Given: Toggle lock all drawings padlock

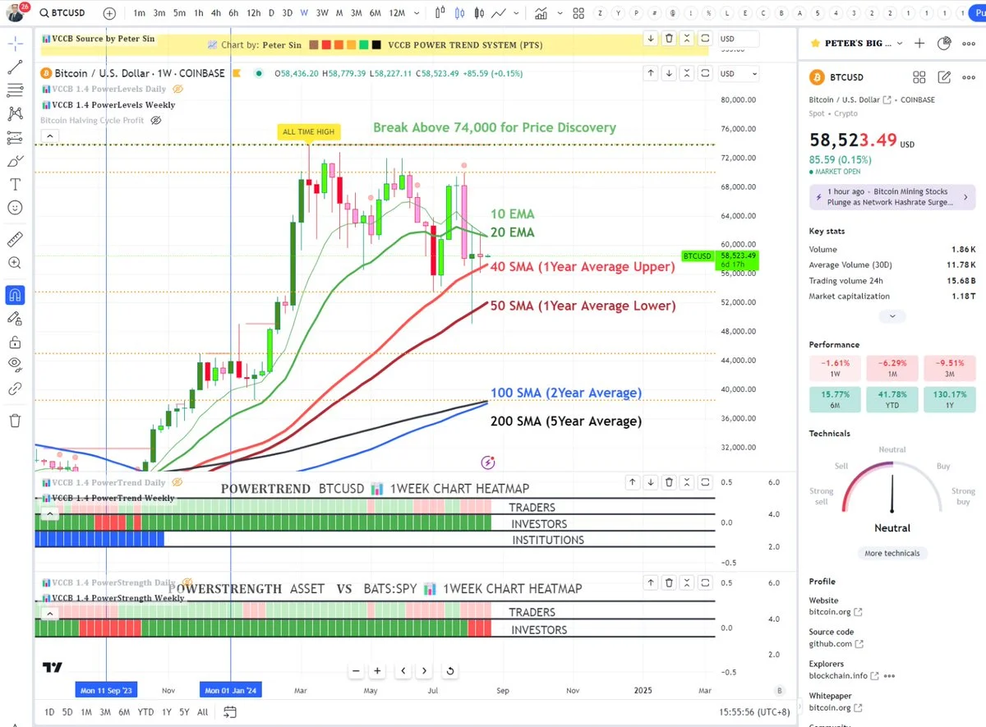Looking at the screenshot, I should pos(15,342).
